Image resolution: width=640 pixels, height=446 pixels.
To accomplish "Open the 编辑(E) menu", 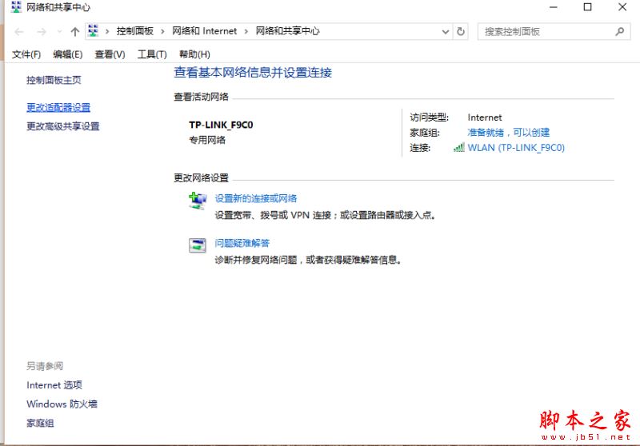I will click(x=68, y=54).
